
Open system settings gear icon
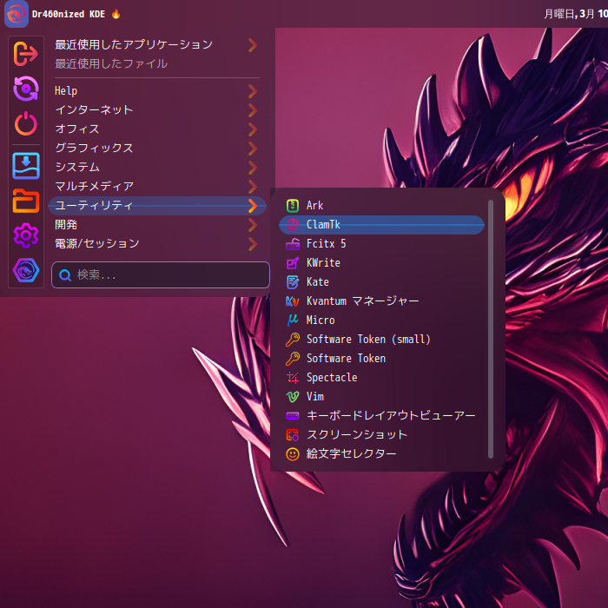click(25, 235)
